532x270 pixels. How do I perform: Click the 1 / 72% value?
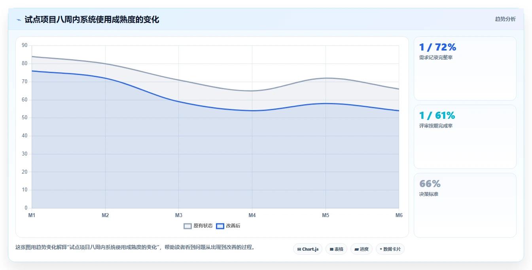coord(437,47)
